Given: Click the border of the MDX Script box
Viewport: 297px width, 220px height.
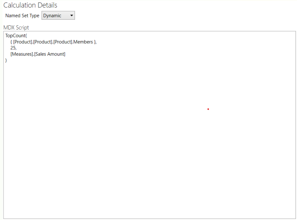Looking at the screenshot, I should tap(149, 31).
